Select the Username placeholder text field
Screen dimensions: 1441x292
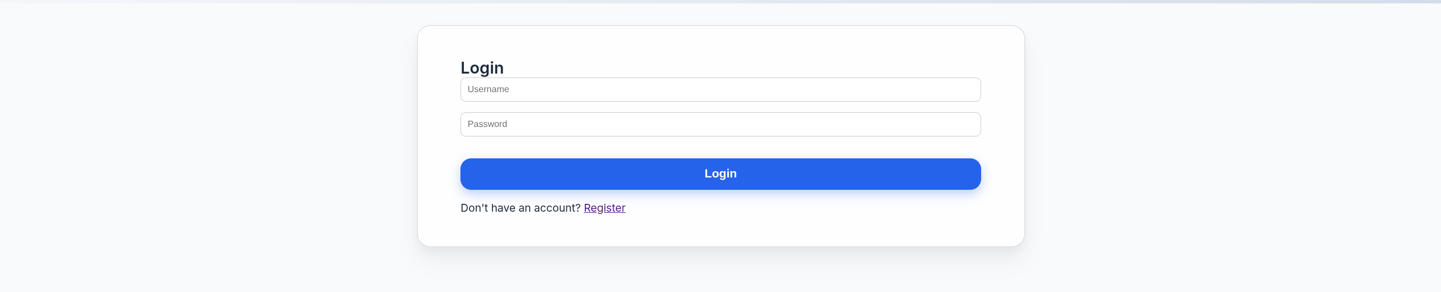tap(720, 90)
